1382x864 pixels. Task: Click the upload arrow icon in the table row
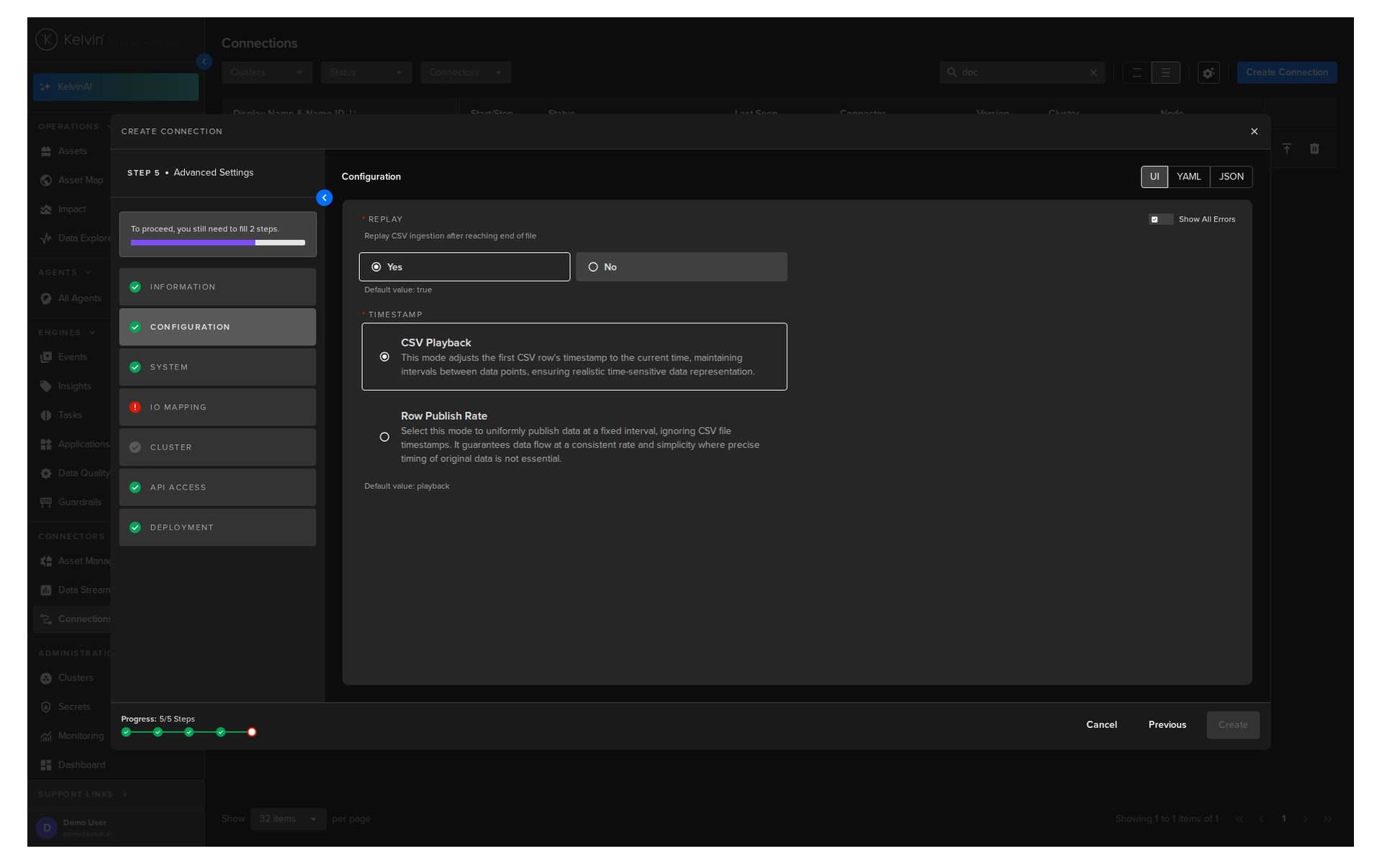click(x=1287, y=148)
